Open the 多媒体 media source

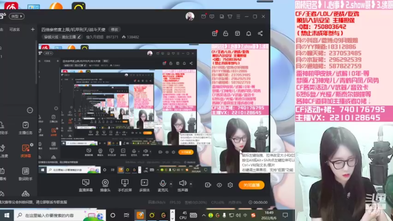[144, 186]
